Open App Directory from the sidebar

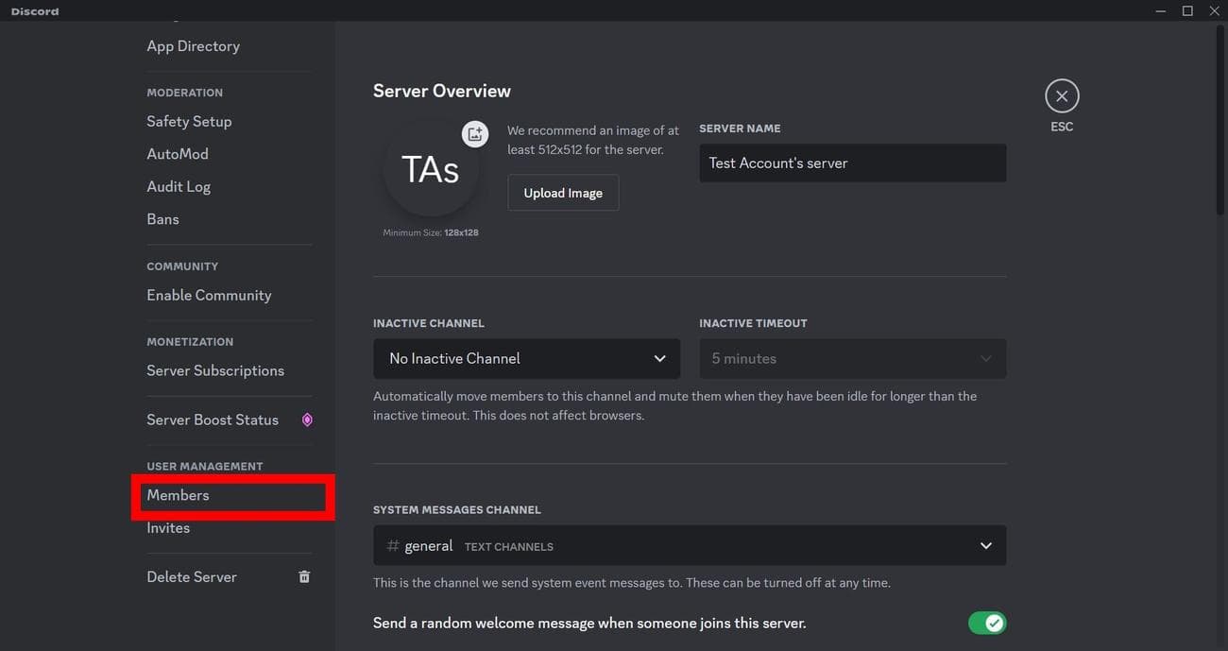coord(193,46)
